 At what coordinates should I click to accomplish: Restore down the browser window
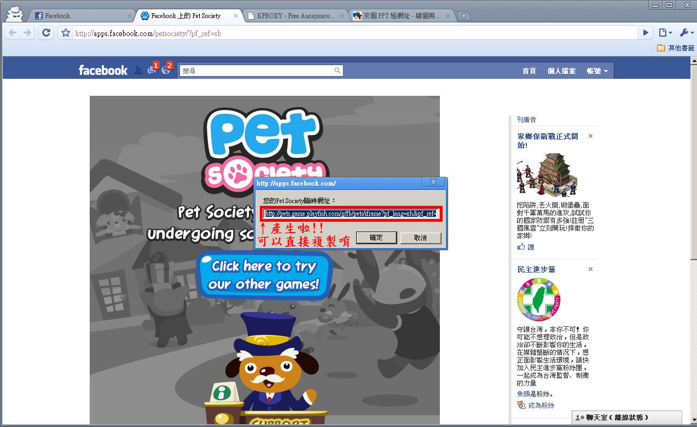tap(669, 5)
